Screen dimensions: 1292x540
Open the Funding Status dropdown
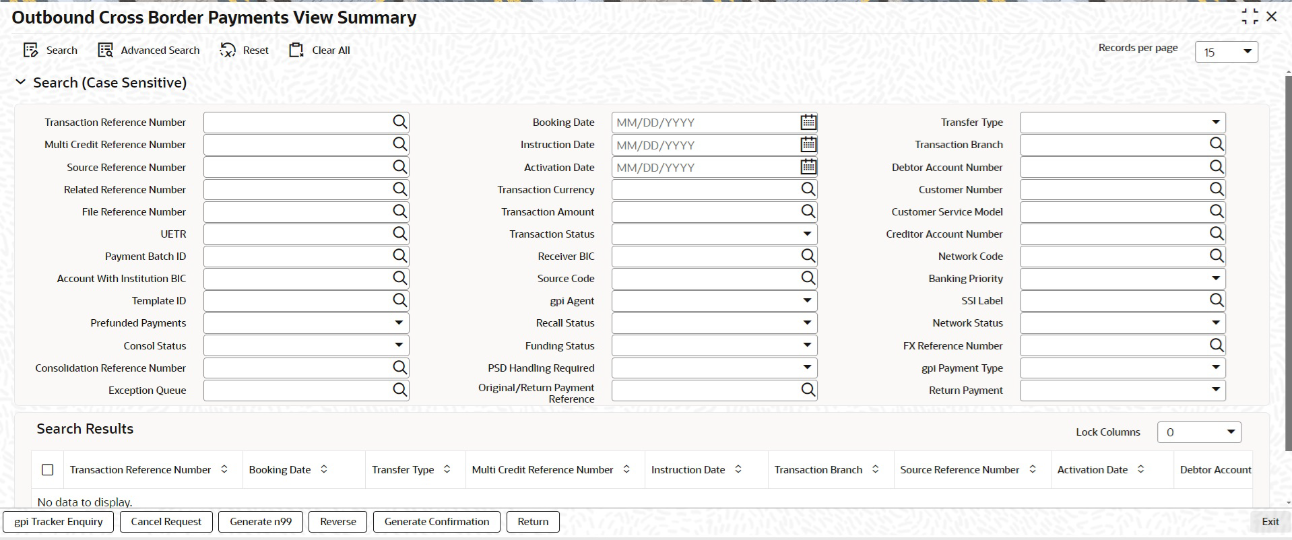click(715, 345)
